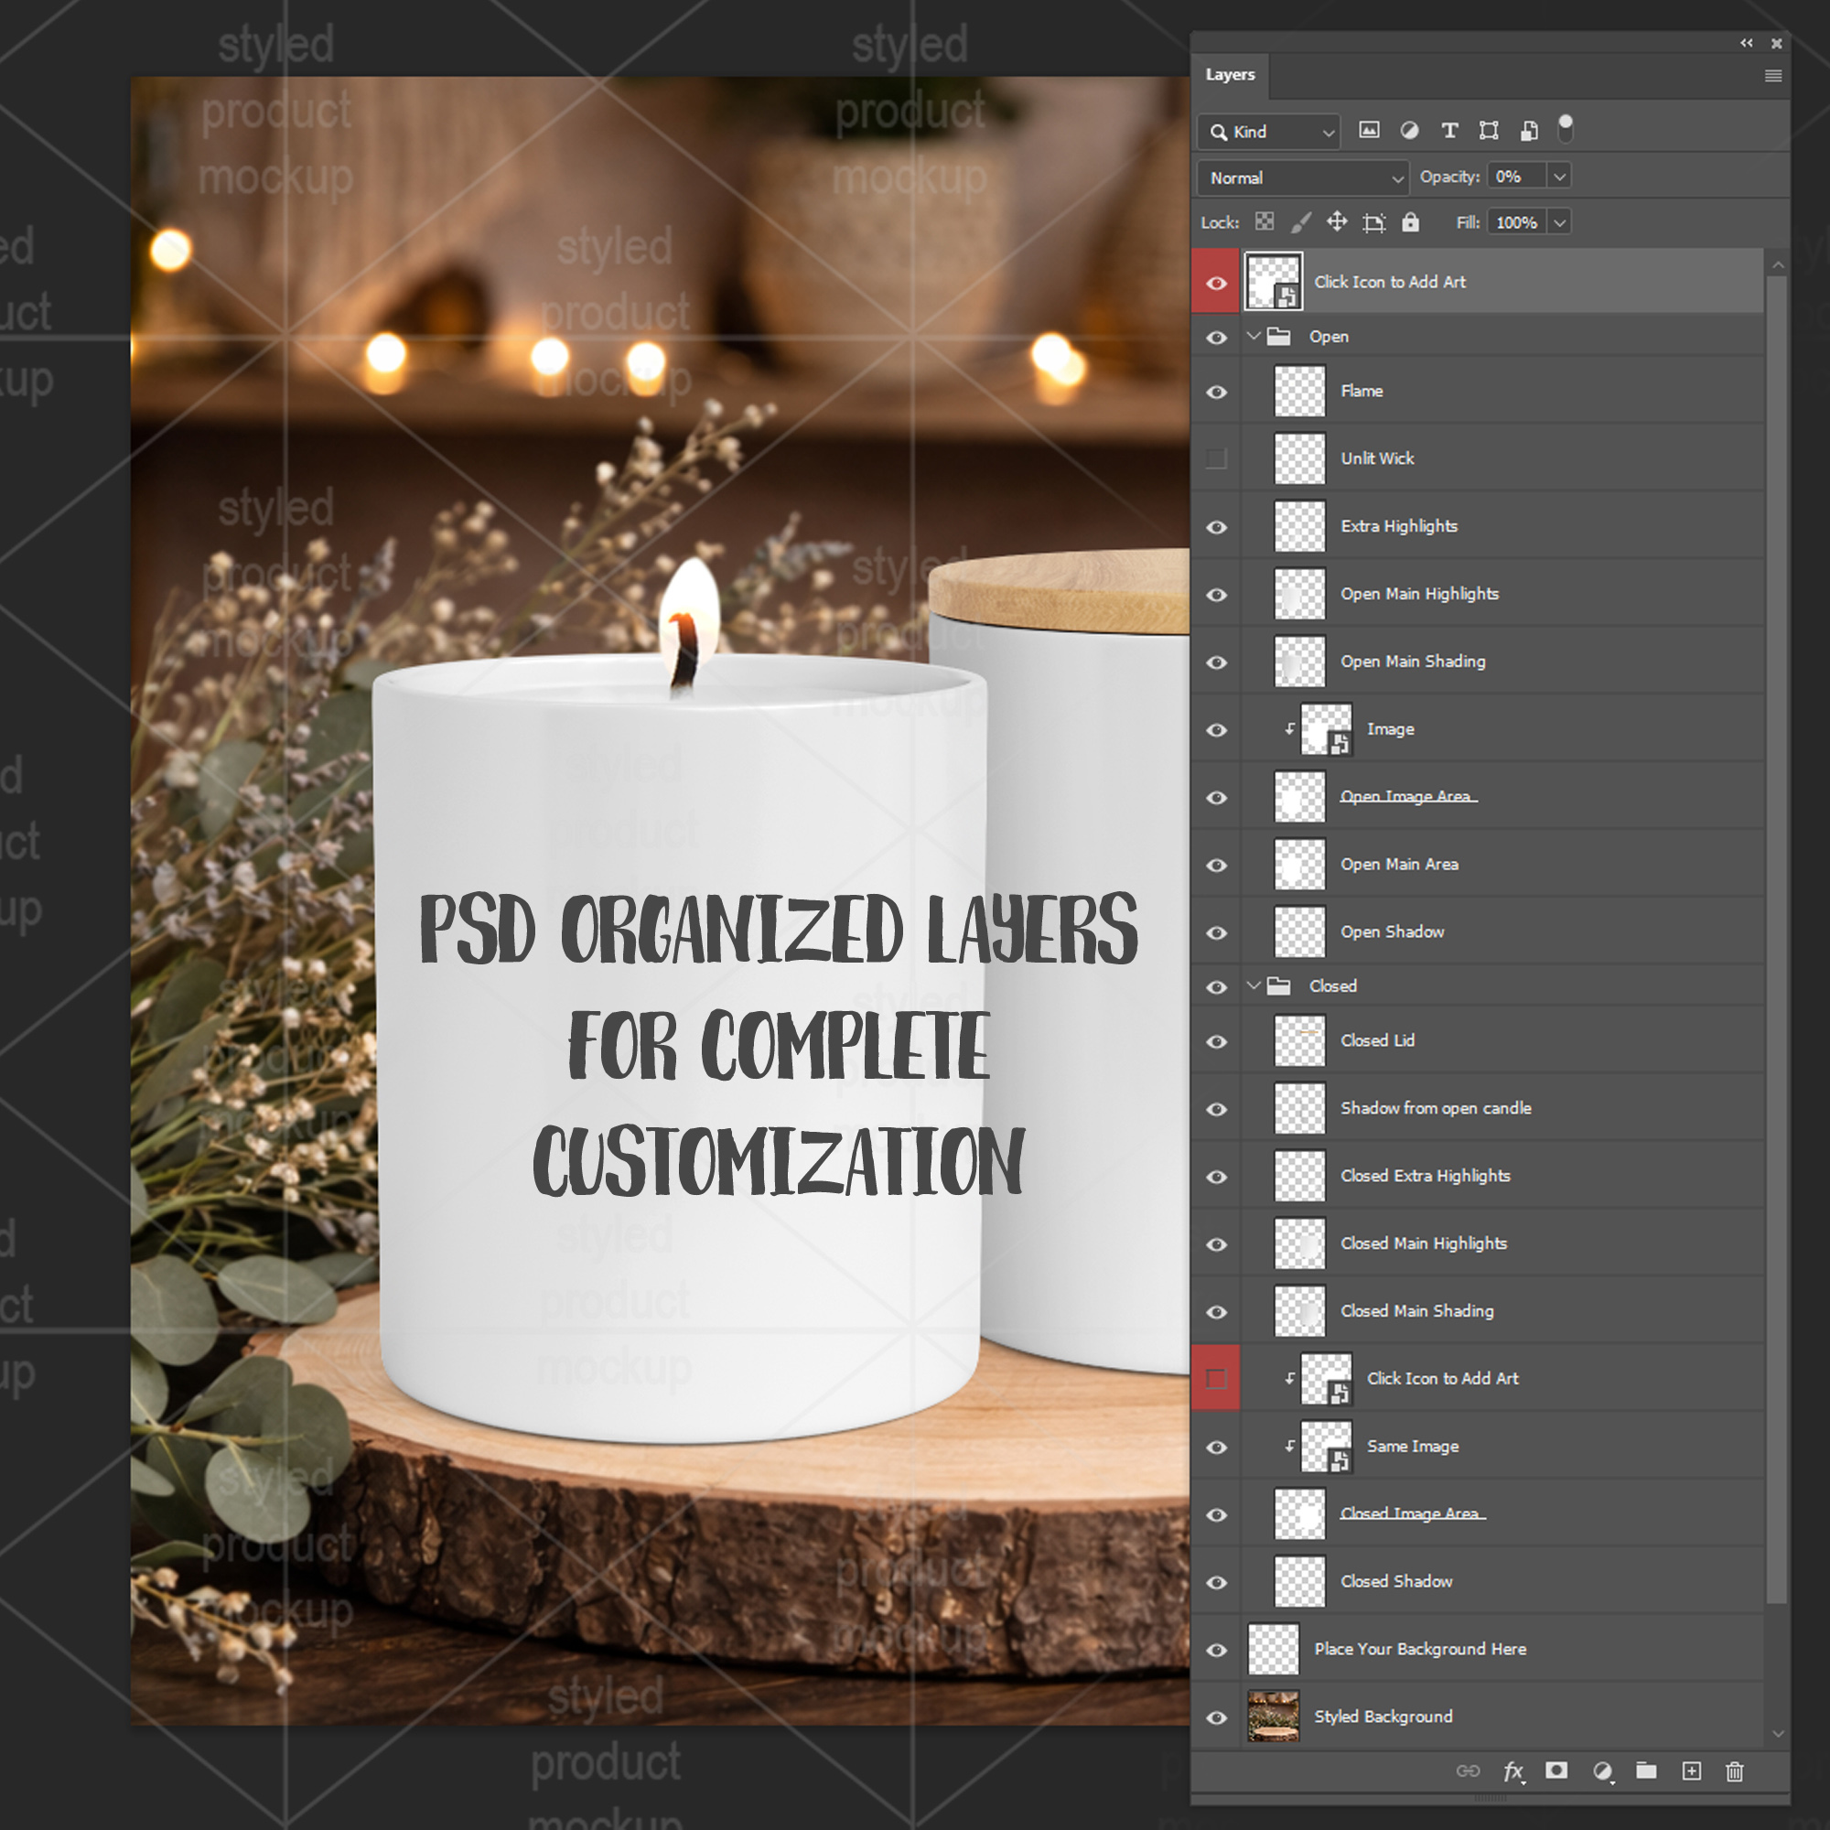Open the Normal blend mode dropdown
Image resolution: width=1830 pixels, height=1830 pixels.
[x=1303, y=178]
